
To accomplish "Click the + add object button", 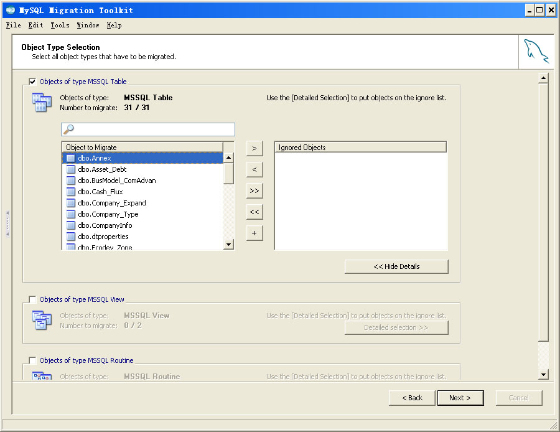I will coord(254,233).
